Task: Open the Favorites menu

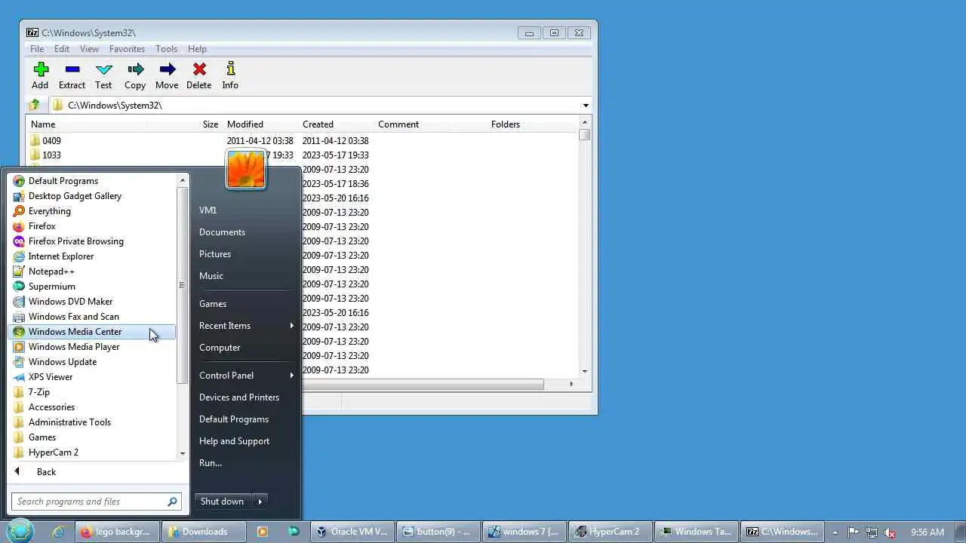Action: tap(127, 49)
